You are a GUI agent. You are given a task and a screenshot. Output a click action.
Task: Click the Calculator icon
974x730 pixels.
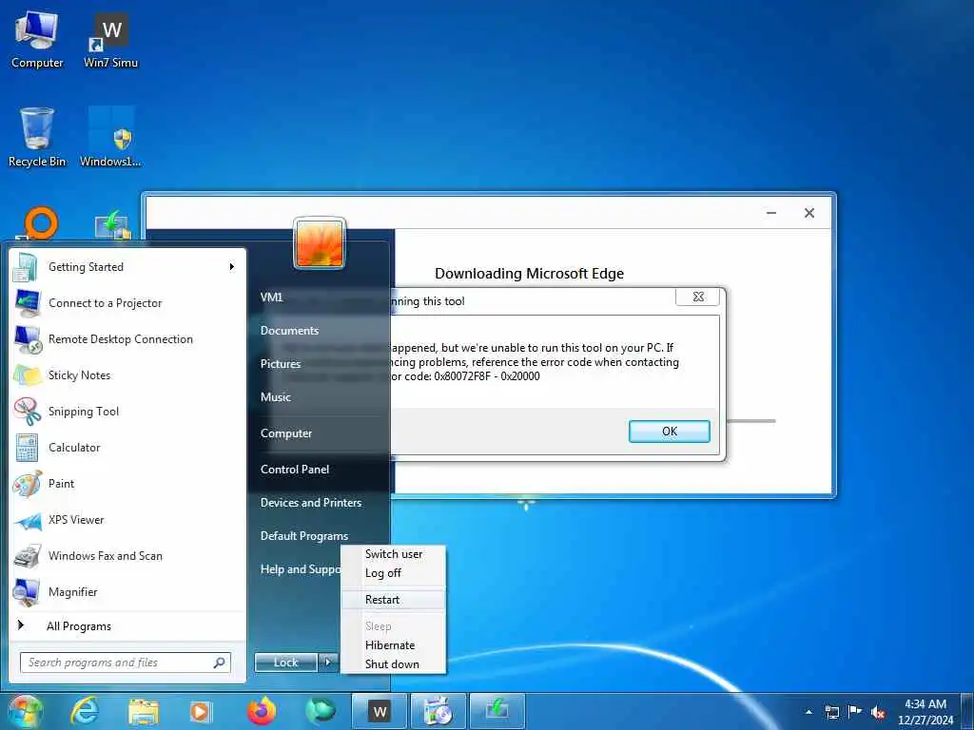pyautogui.click(x=28, y=448)
